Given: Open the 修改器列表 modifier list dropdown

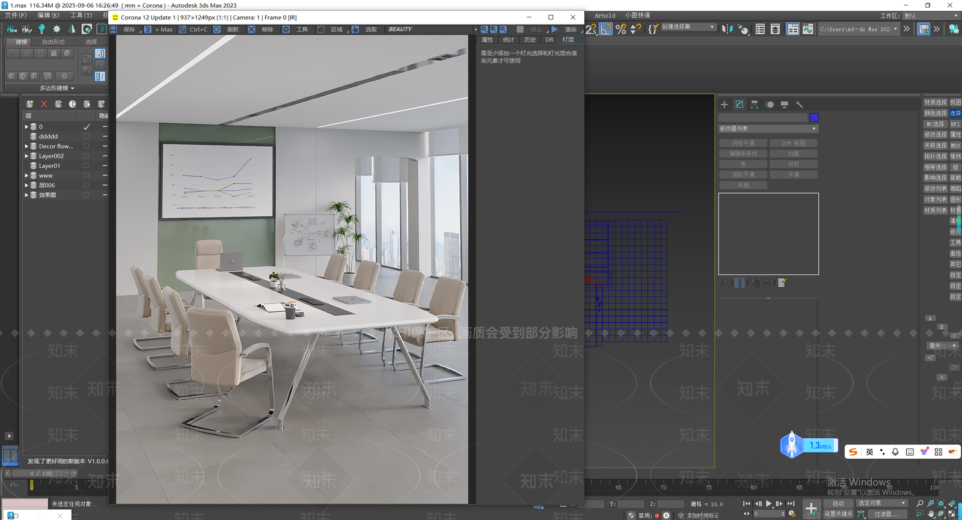Looking at the screenshot, I should point(768,129).
